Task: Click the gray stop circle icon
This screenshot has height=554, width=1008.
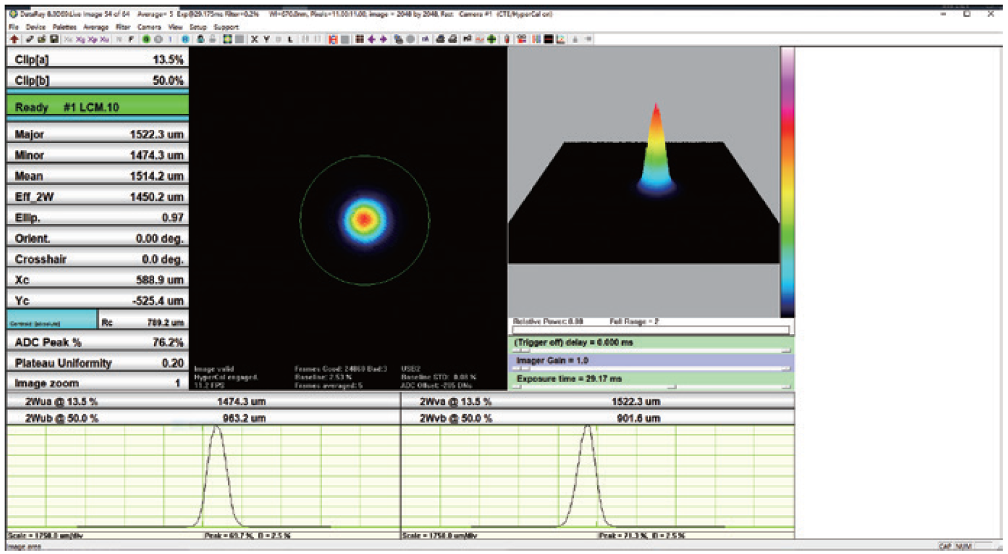Action: click(x=158, y=40)
